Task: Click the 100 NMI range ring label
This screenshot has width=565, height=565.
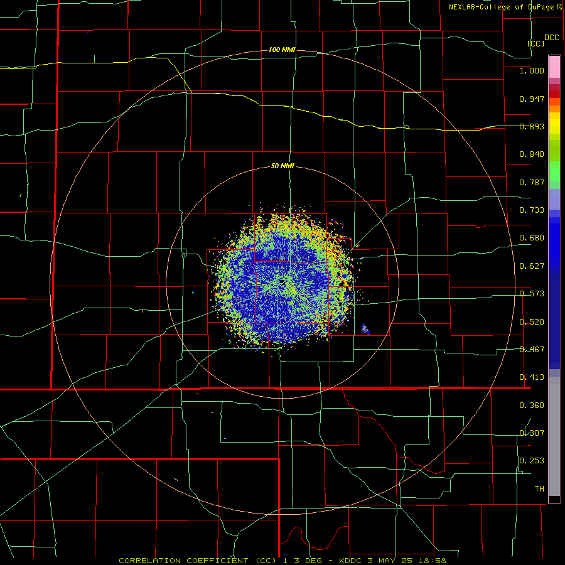Action: 282,50
